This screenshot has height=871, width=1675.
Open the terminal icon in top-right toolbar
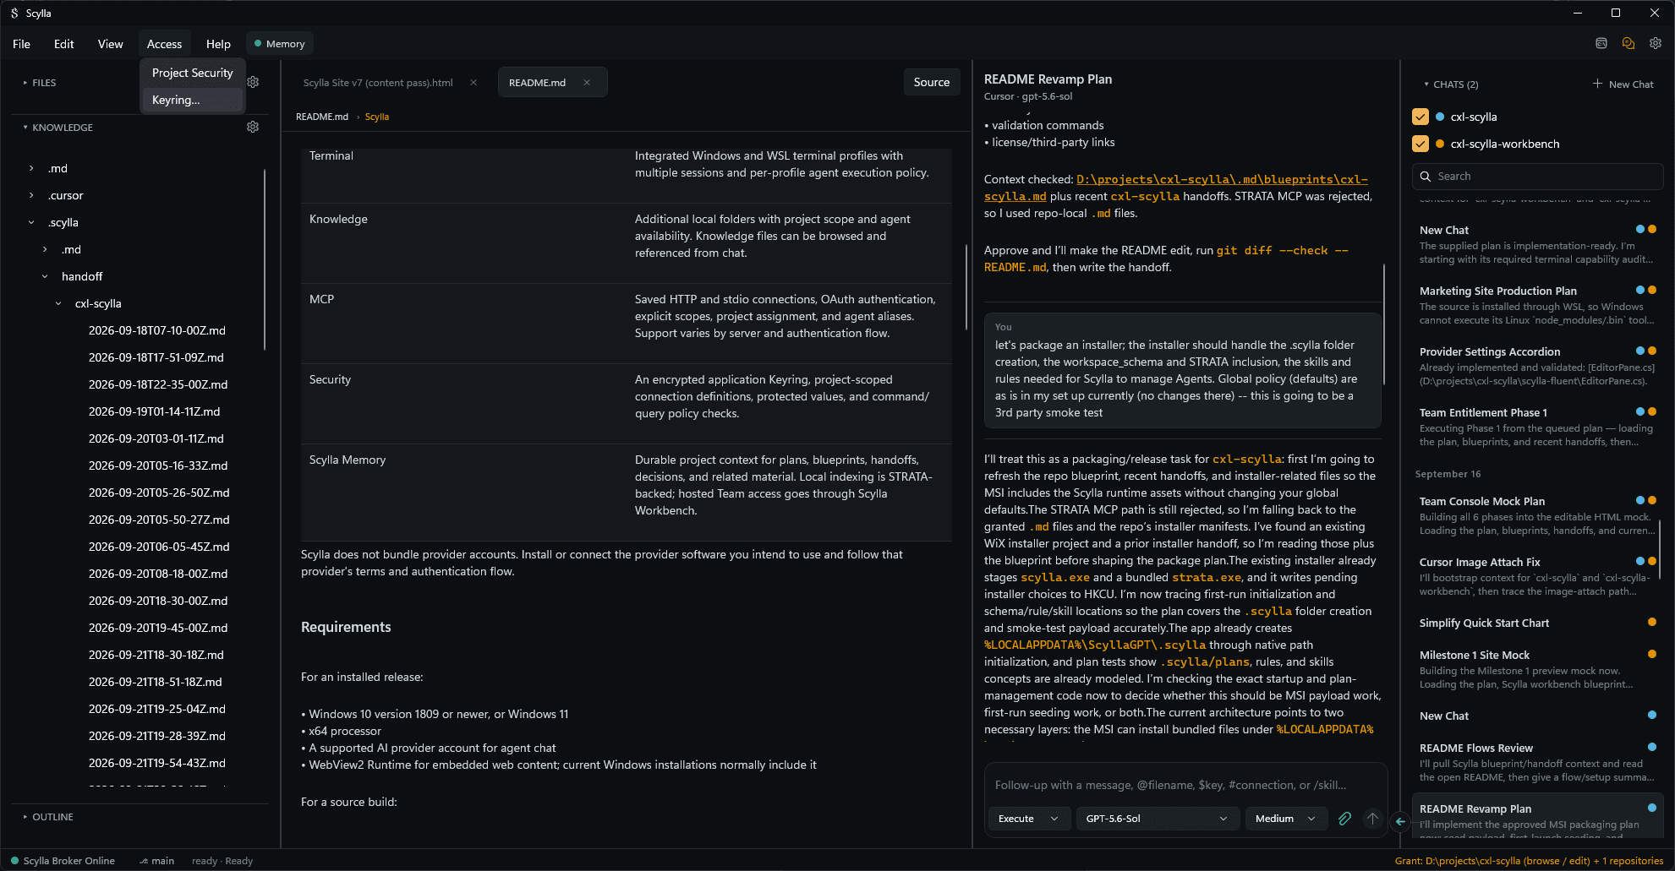1601,43
